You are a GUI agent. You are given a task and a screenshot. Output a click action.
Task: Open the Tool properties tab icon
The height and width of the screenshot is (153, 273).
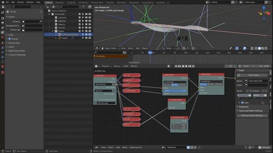tap(3, 12)
